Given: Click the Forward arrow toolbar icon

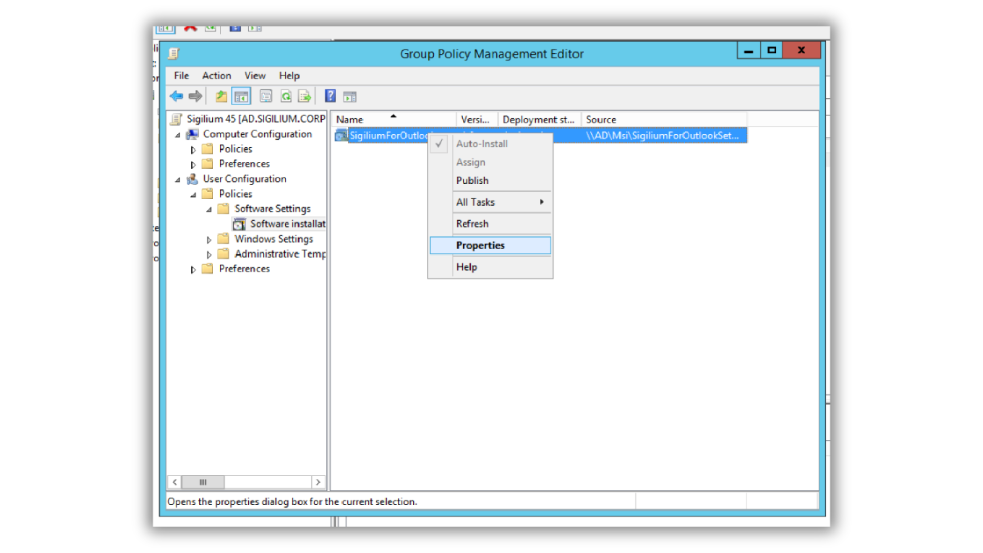Looking at the screenshot, I should (x=195, y=96).
